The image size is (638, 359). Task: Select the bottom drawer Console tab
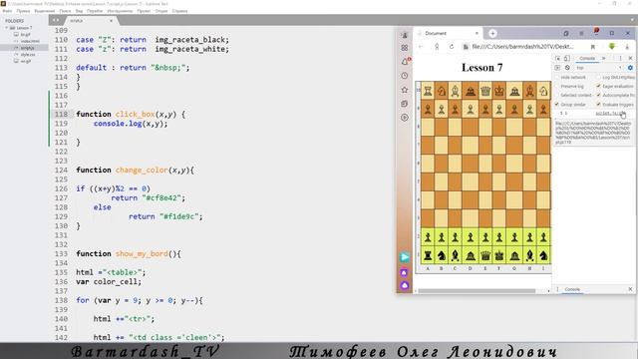click(572, 289)
